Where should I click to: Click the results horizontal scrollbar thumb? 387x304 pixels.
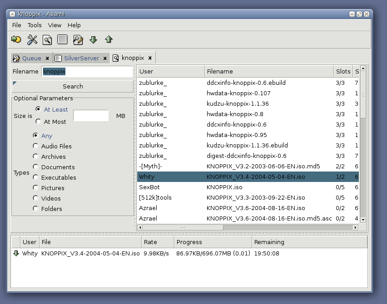tap(183, 227)
